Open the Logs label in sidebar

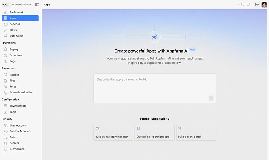(x=13, y=61)
